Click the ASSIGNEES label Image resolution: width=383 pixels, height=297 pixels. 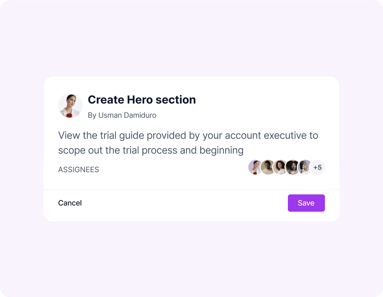tap(78, 169)
